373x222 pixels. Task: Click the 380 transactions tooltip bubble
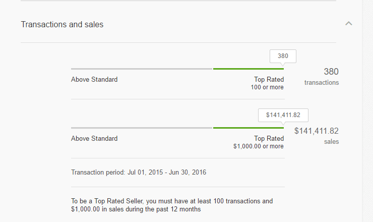pyautogui.click(x=283, y=56)
